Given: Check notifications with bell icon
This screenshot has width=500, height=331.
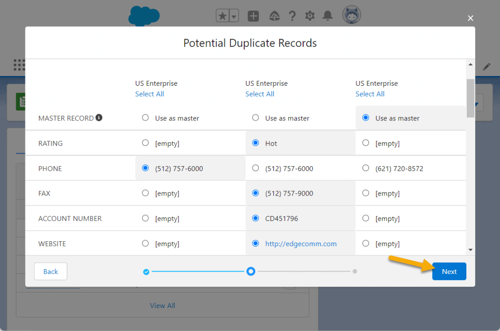Looking at the screenshot, I should [x=327, y=16].
